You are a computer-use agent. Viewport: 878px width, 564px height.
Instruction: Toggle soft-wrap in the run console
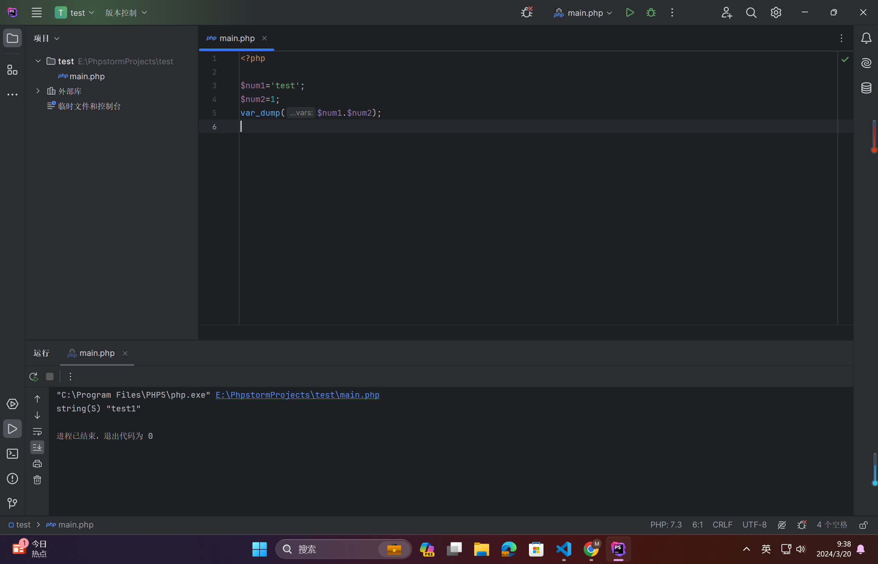coord(37,431)
